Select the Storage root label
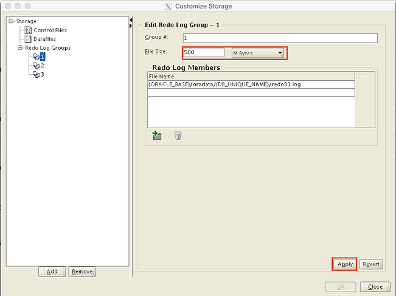 (x=26, y=21)
